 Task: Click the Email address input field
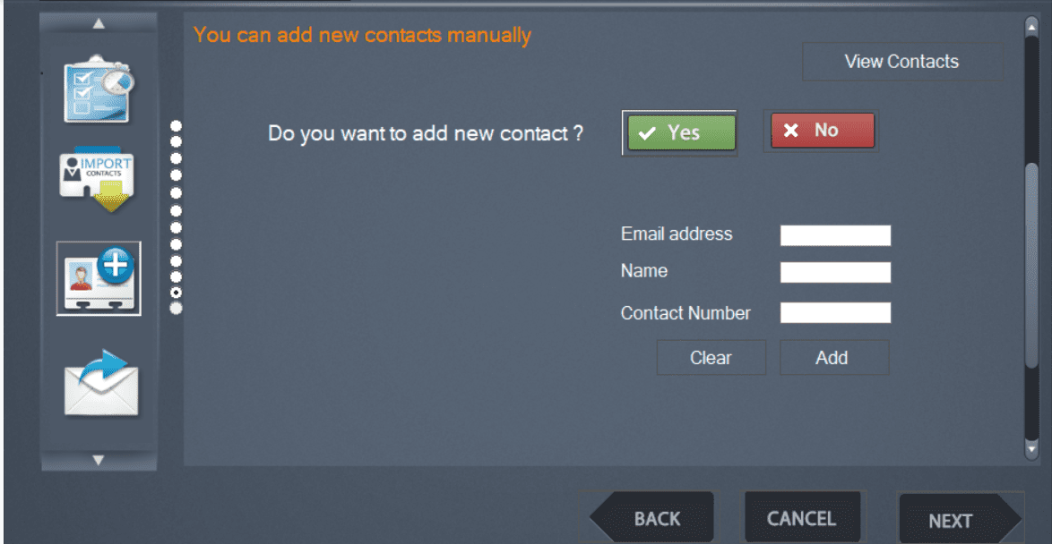click(835, 235)
